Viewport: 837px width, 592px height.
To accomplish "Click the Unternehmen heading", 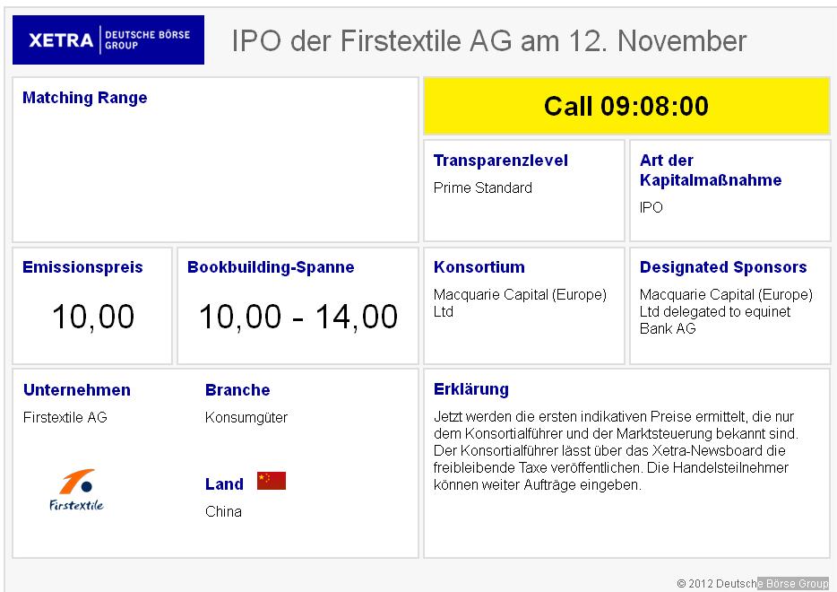I will pyautogui.click(x=76, y=390).
